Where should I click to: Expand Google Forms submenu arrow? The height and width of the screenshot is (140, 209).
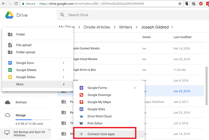click(x=135, y=88)
